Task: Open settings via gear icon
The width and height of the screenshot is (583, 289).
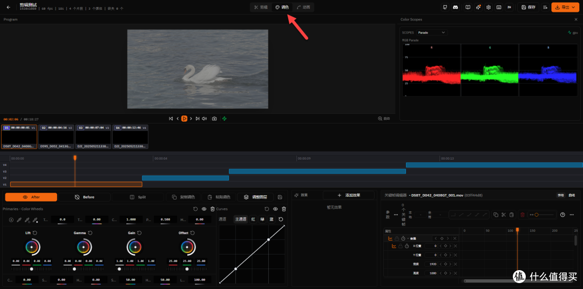Action: (489, 7)
